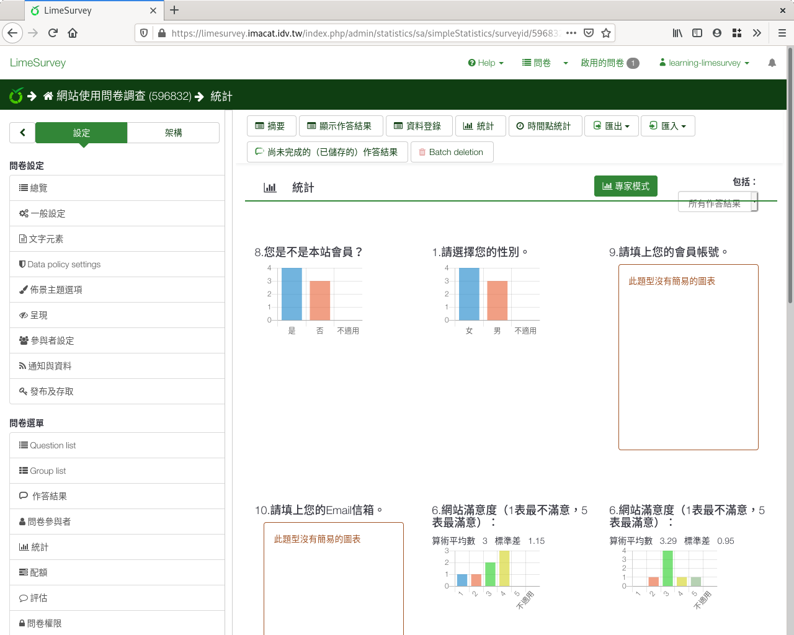This screenshot has width=794, height=635.
Task: Open the extensions icon in toolbar
Action: [737, 33]
